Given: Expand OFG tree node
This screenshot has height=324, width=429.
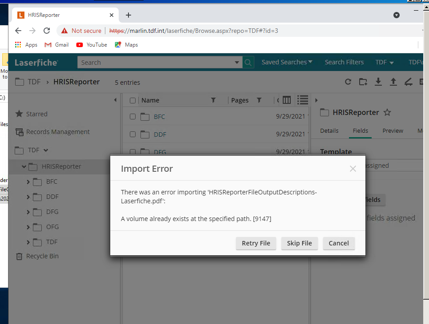Looking at the screenshot, I should coord(28,227).
